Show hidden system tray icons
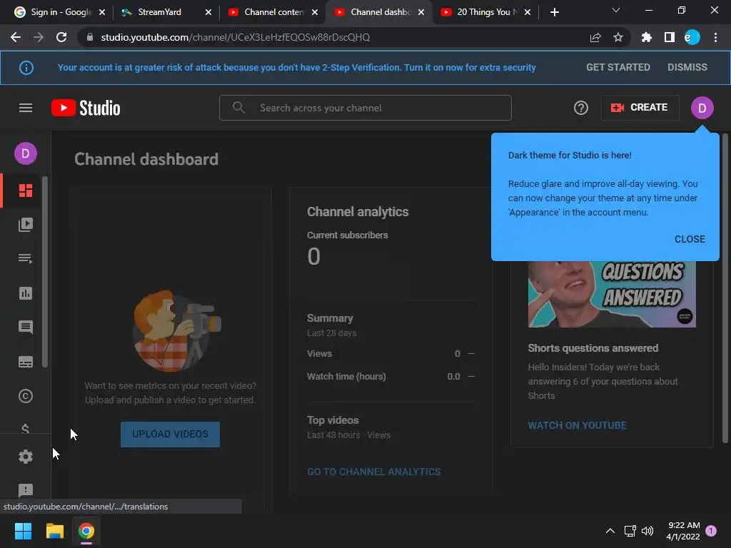This screenshot has width=731, height=548. pyautogui.click(x=610, y=531)
